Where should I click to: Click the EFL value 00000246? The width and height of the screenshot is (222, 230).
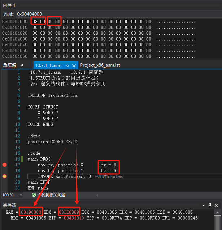(x=188, y=218)
